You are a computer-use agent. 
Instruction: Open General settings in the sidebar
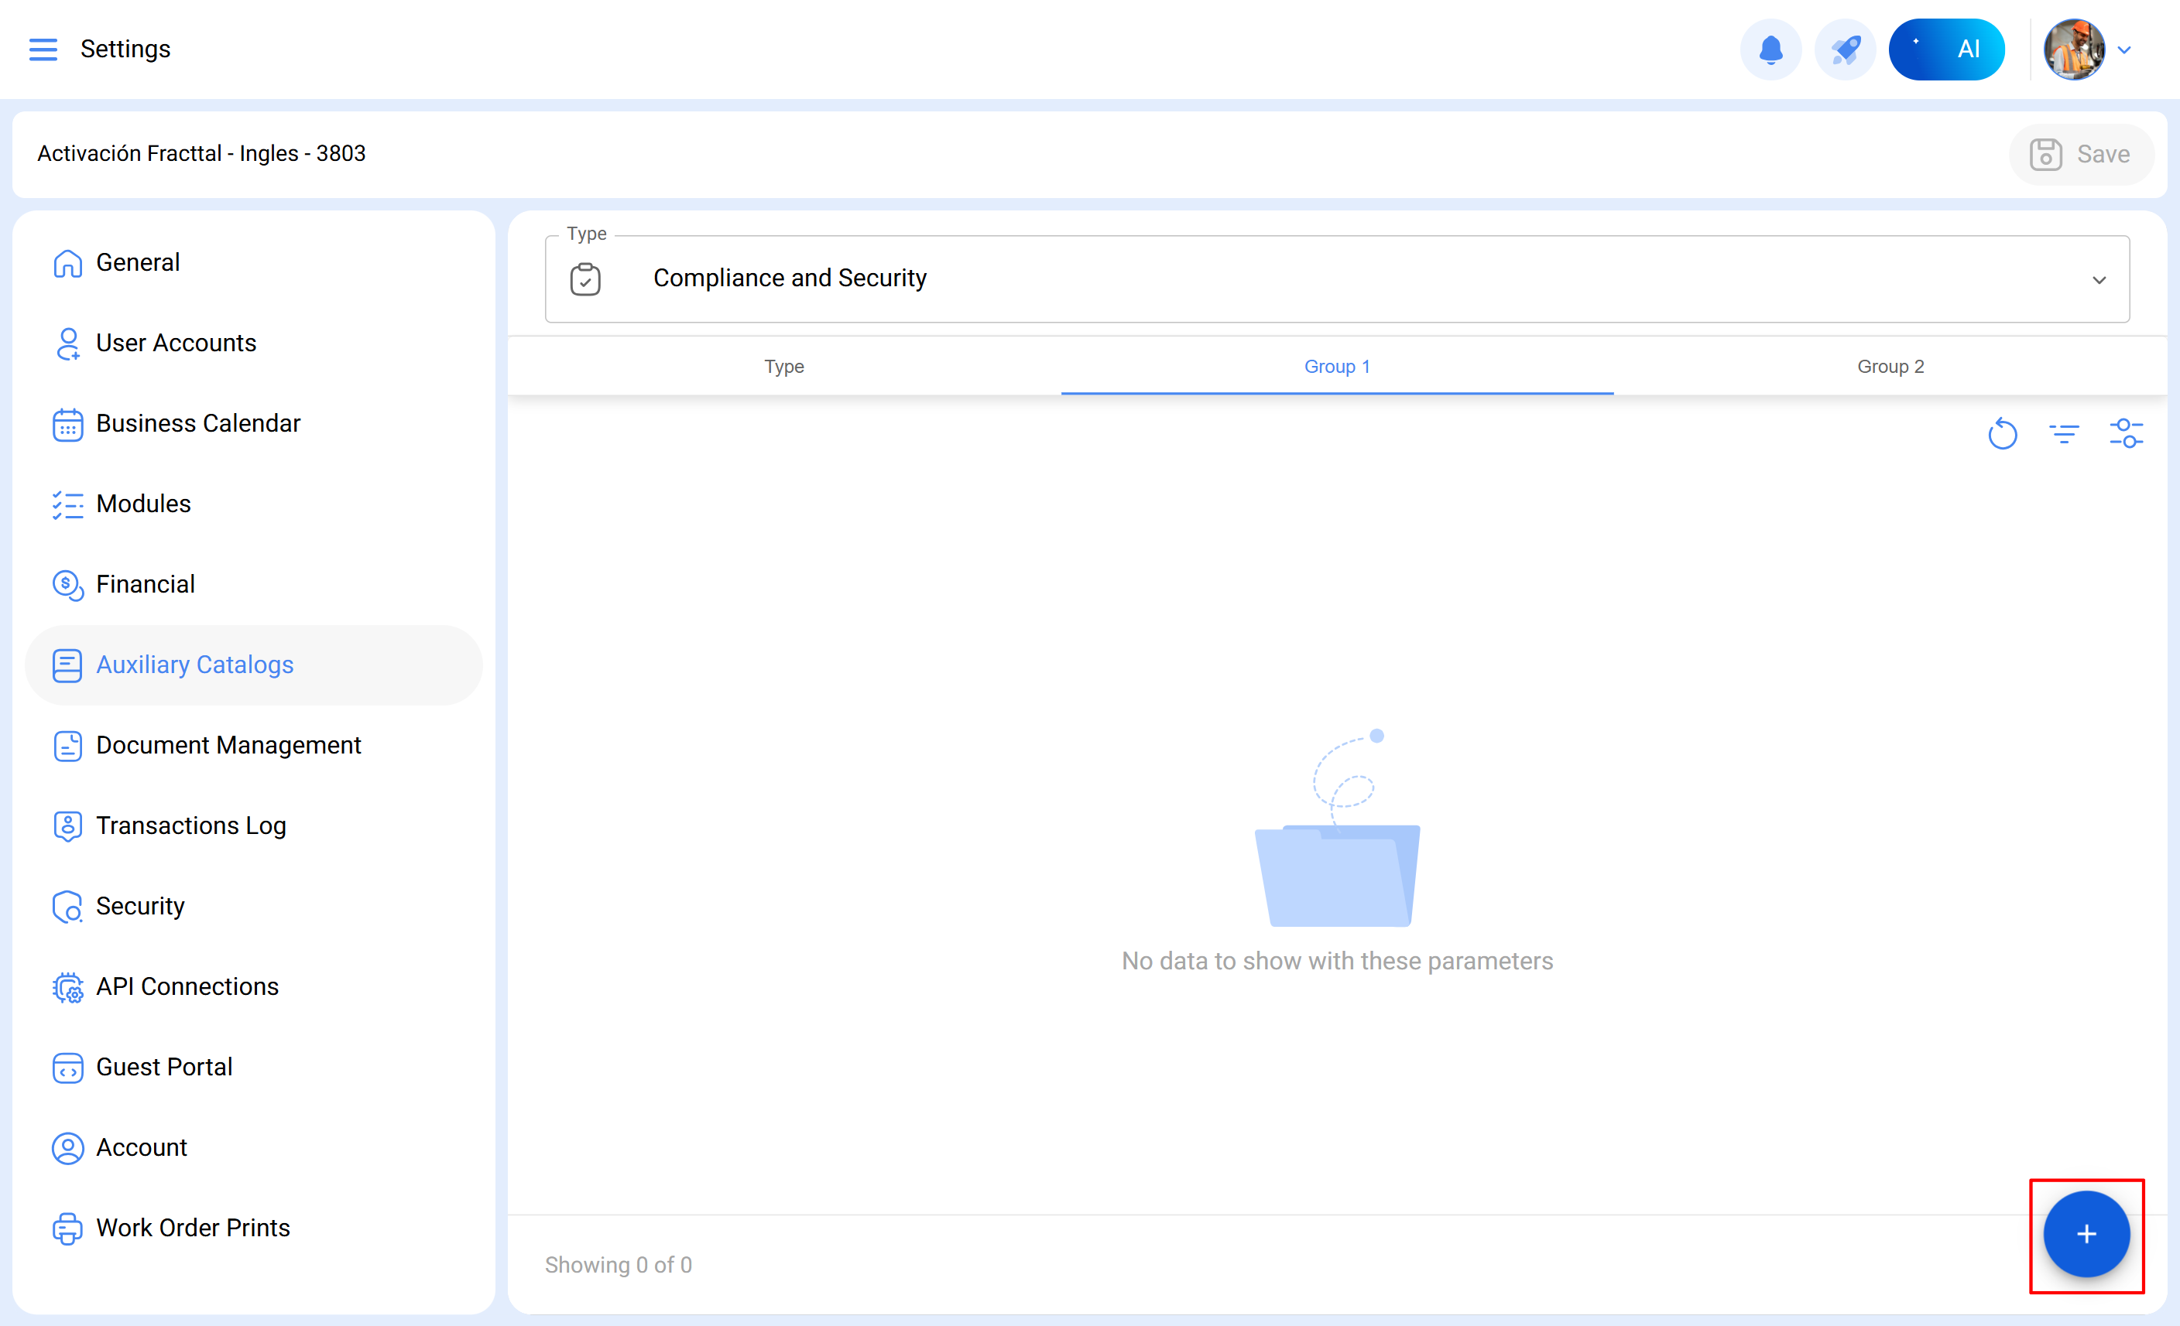click(137, 262)
